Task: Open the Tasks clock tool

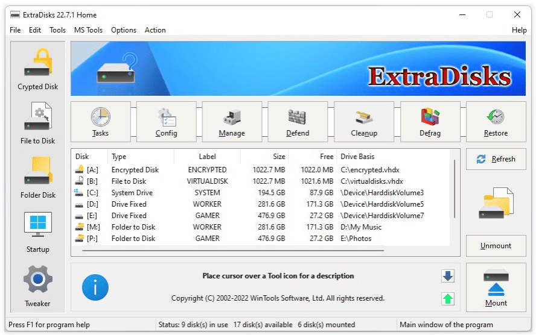Action: click(x=100, y=122)
